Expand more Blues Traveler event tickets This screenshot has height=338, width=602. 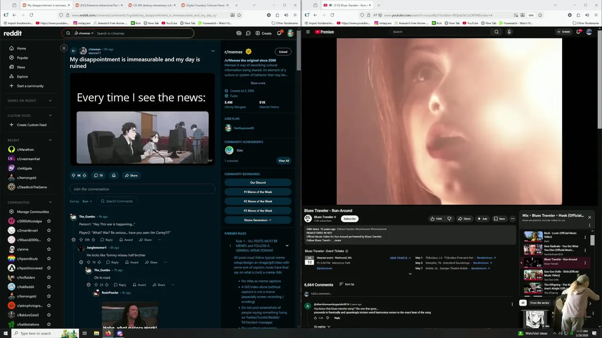410,274
